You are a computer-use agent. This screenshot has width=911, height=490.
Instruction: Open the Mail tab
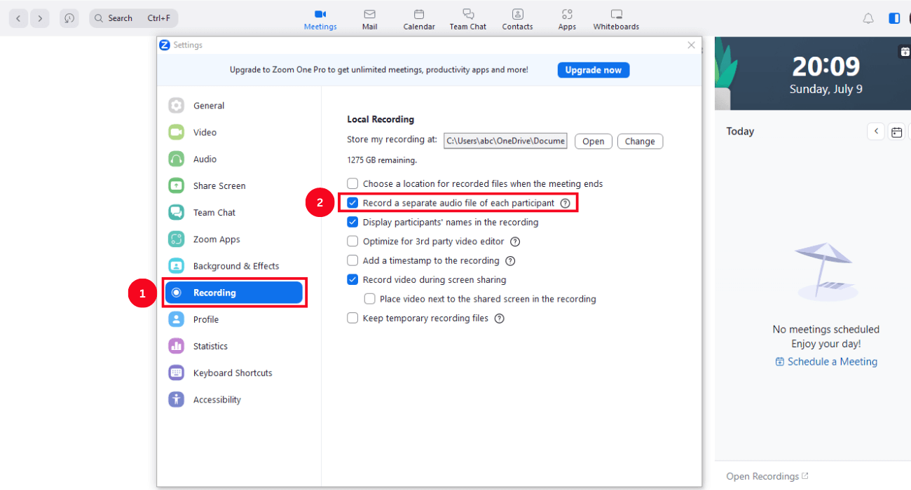pyautogui.click(x=370, y=20)
